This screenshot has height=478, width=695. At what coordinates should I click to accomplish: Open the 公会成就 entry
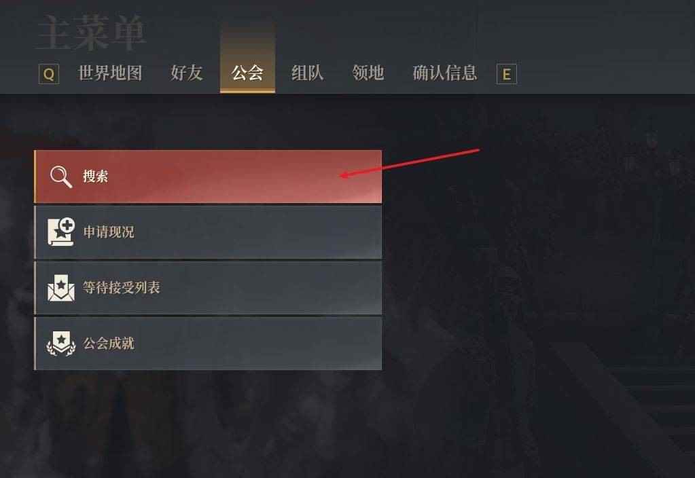point(208,344)
